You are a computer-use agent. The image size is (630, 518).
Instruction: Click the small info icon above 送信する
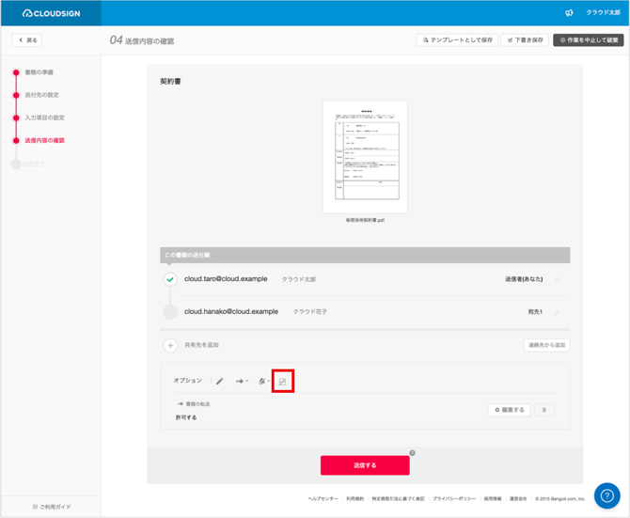pyautogui.click(x=412, y=453)
